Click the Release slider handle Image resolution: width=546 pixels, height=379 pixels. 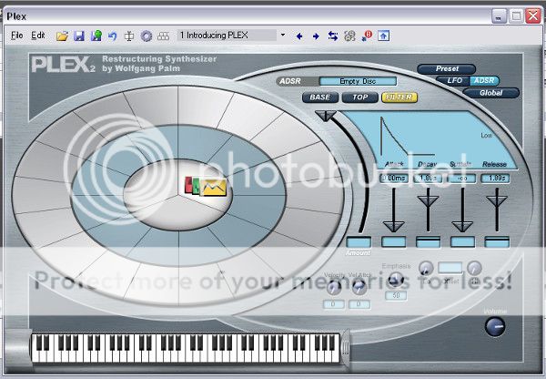(497, 201)
